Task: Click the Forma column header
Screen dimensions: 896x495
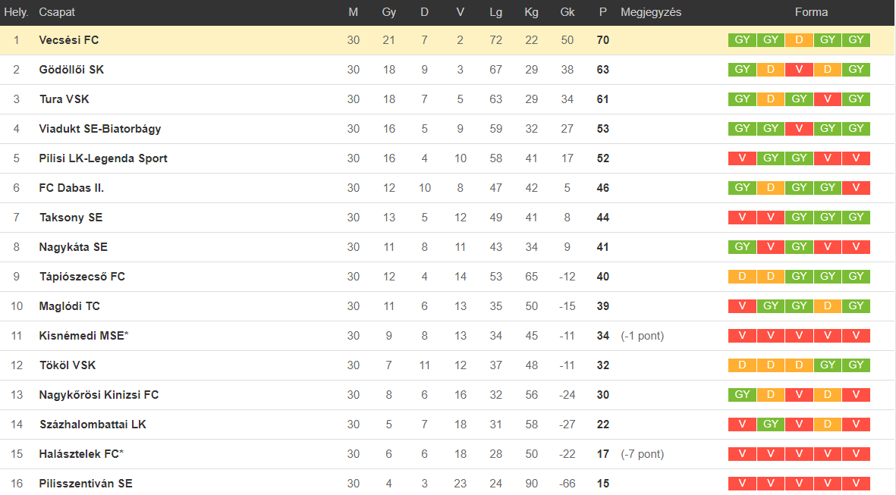Action: coord(811,12)
